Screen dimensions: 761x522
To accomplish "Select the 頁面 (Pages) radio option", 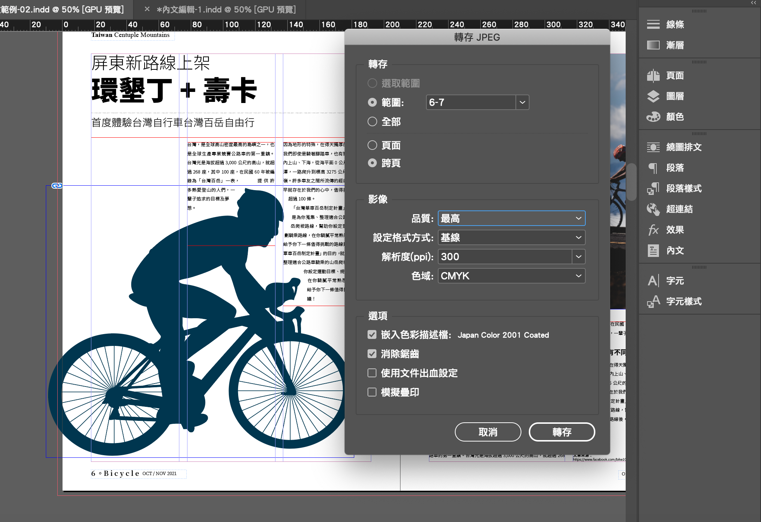I will coord(372,145).
